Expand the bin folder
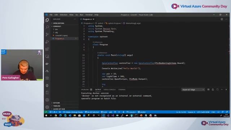The image size is (231, 130). coord(65,29)
